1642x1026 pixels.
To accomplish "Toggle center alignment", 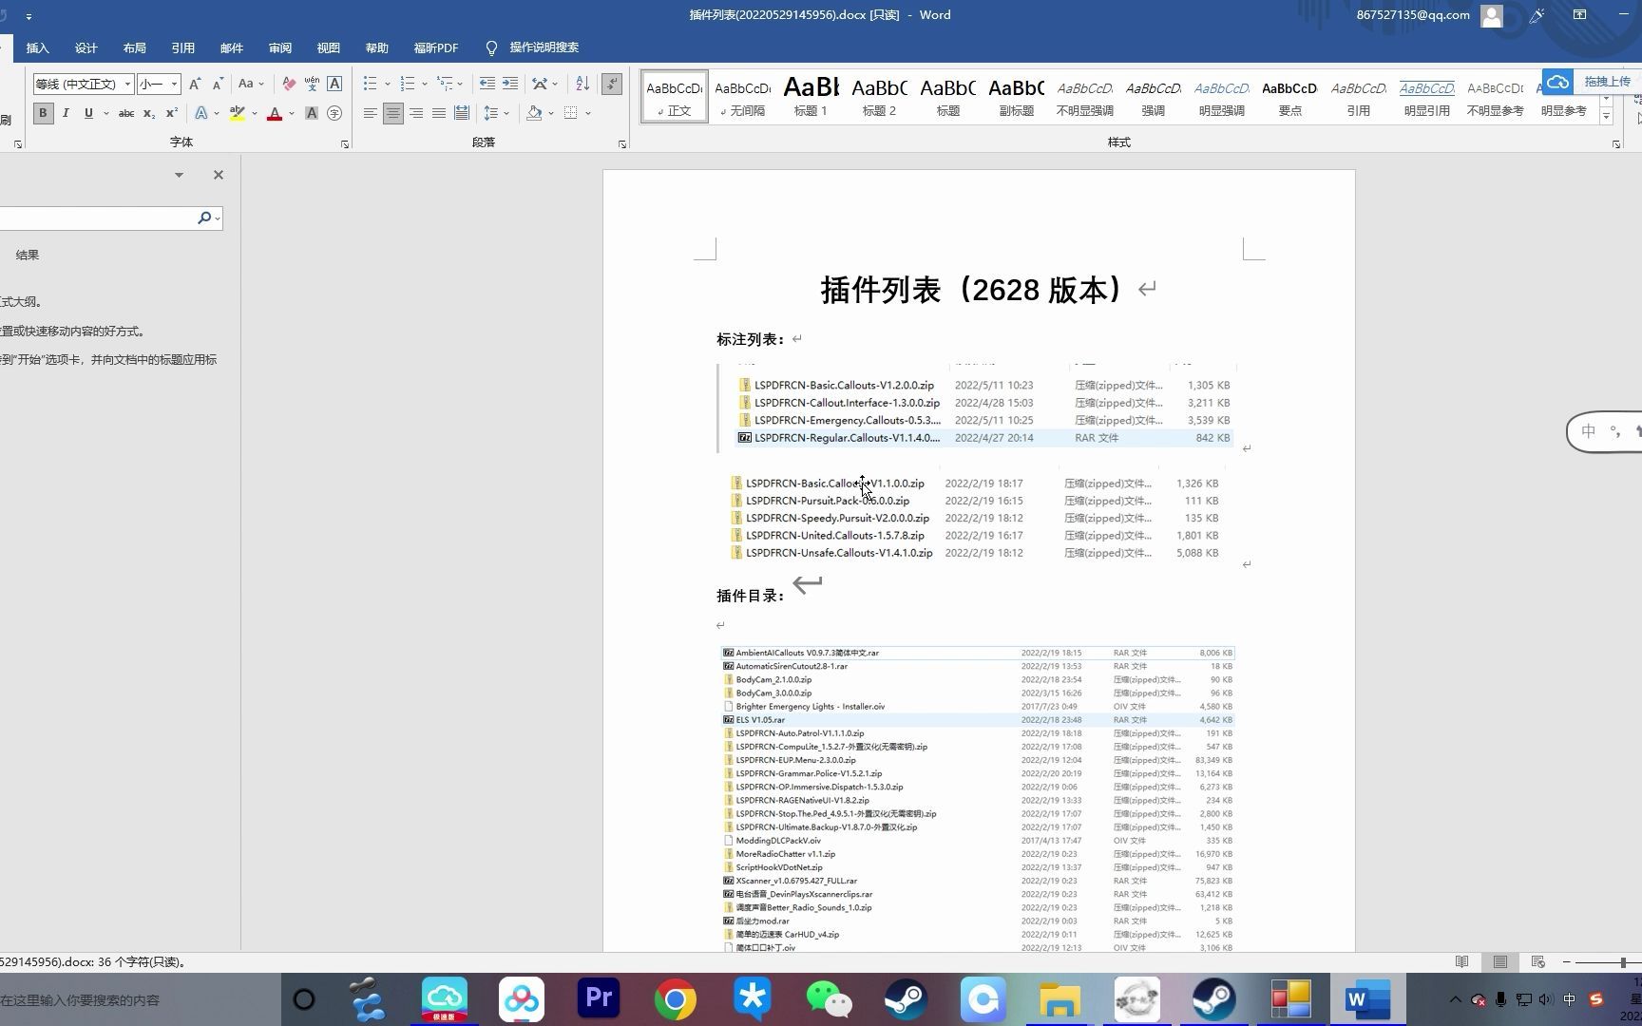I will click(x=392, y=113).
